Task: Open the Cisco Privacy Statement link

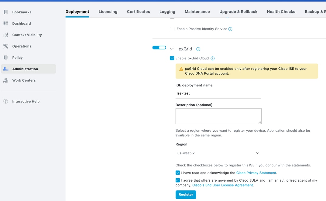Action: point(256,173)
